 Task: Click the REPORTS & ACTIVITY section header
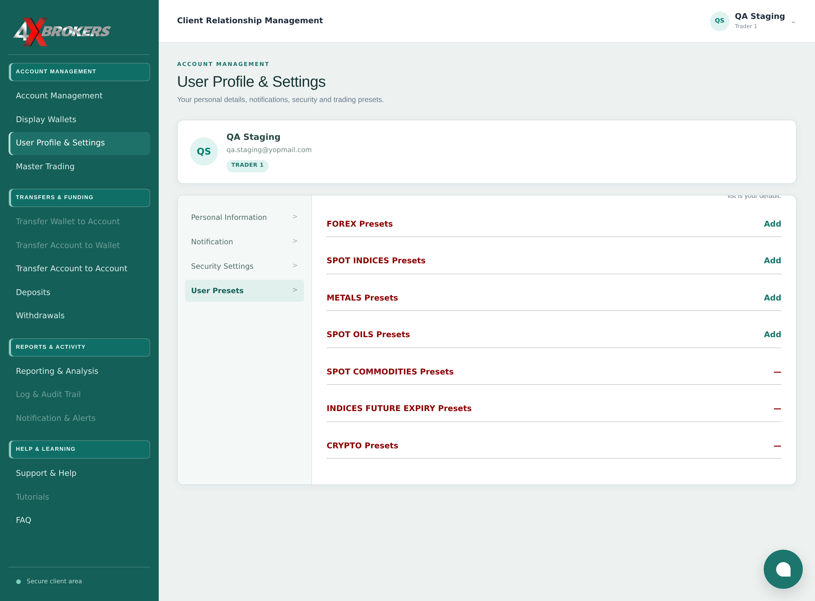(79, 347)
